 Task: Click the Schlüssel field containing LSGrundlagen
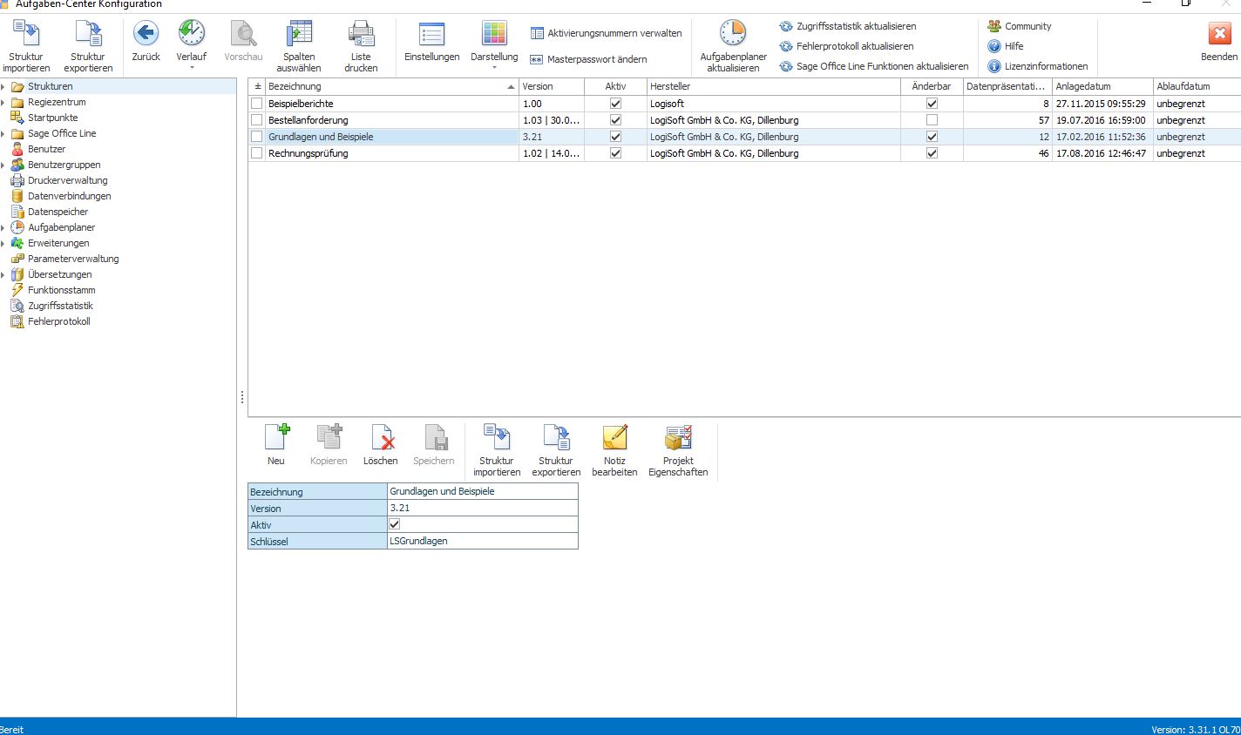tap(483, 541)
